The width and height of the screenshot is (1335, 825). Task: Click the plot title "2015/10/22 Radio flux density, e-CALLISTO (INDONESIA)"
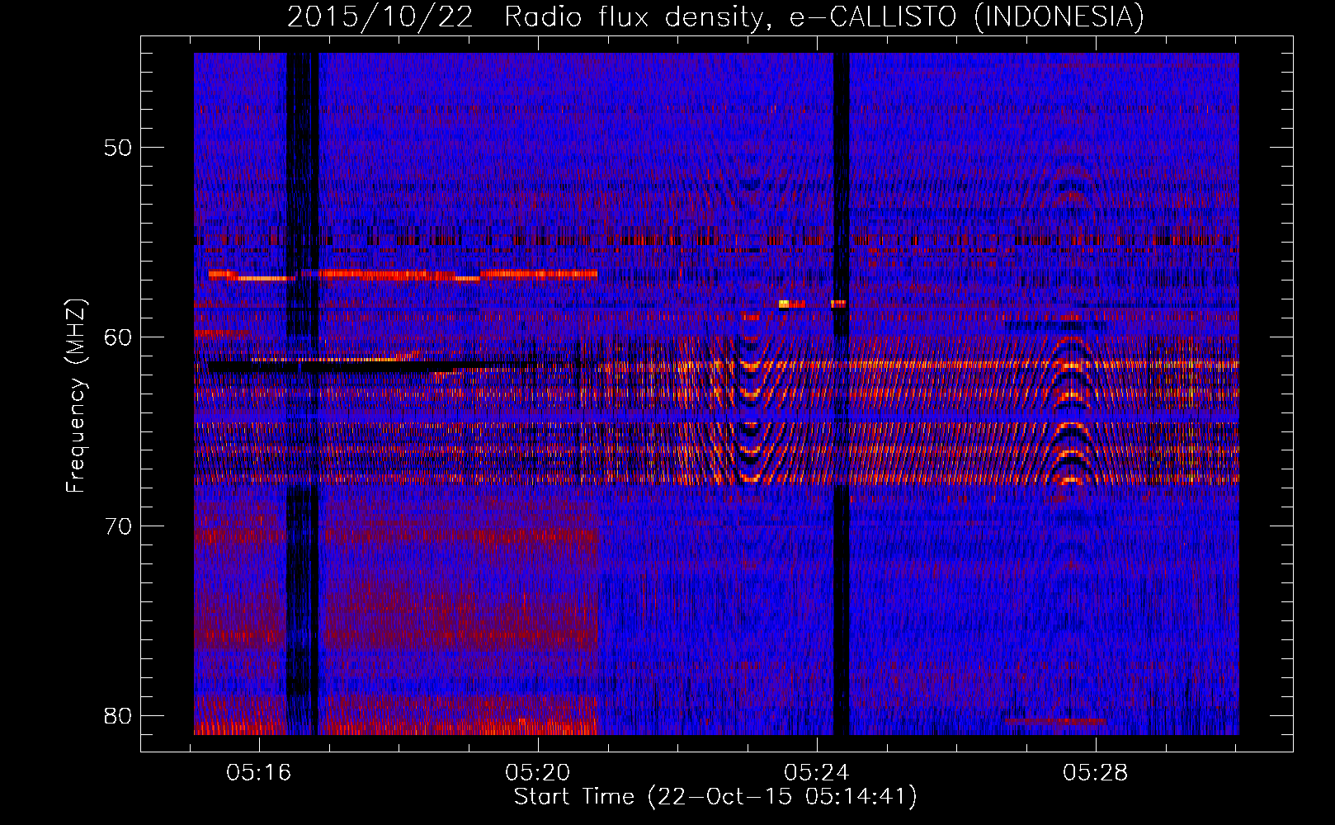(x=715, y=16)
